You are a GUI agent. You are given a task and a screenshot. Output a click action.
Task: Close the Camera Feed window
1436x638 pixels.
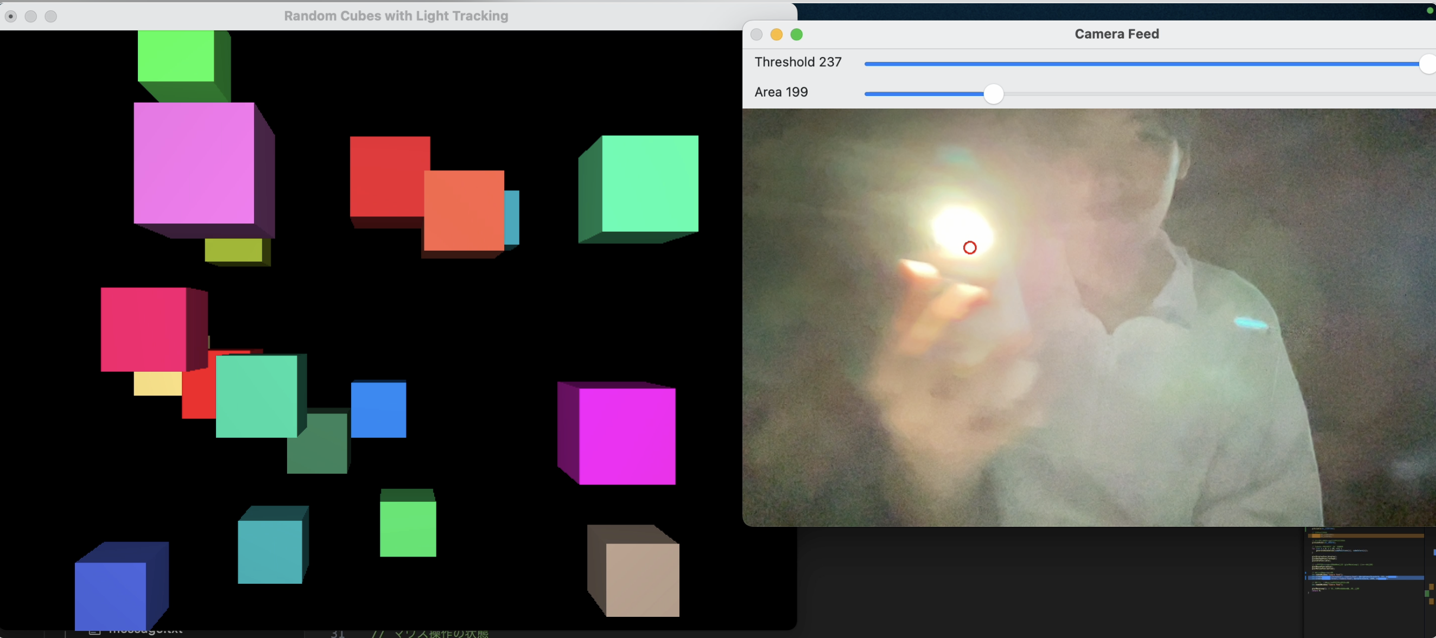pos(756,35)
